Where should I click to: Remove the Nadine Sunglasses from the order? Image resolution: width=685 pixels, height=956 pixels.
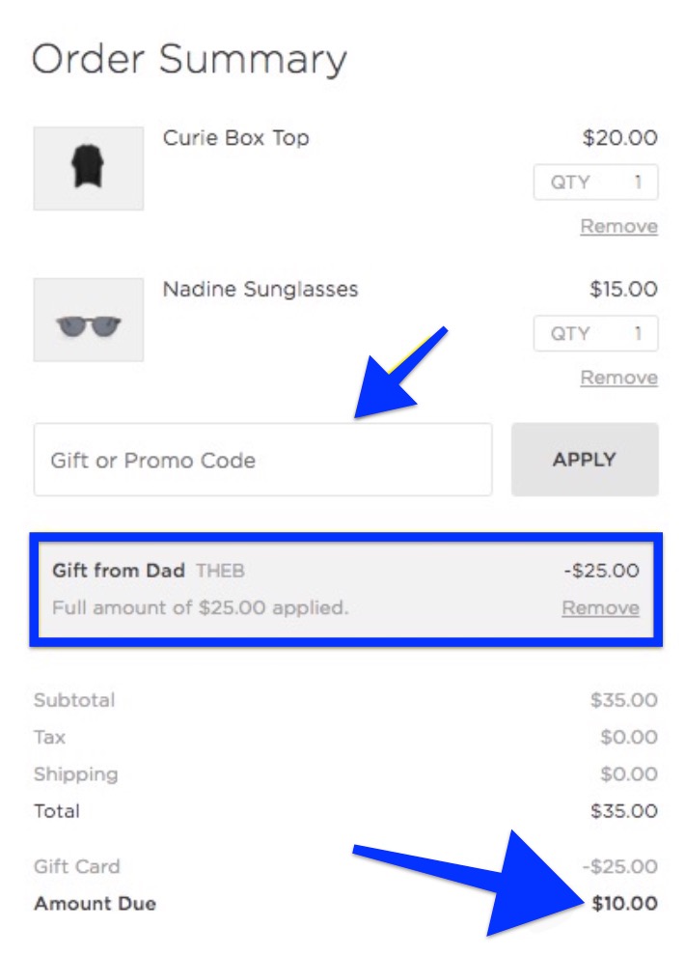pos(618,379)
